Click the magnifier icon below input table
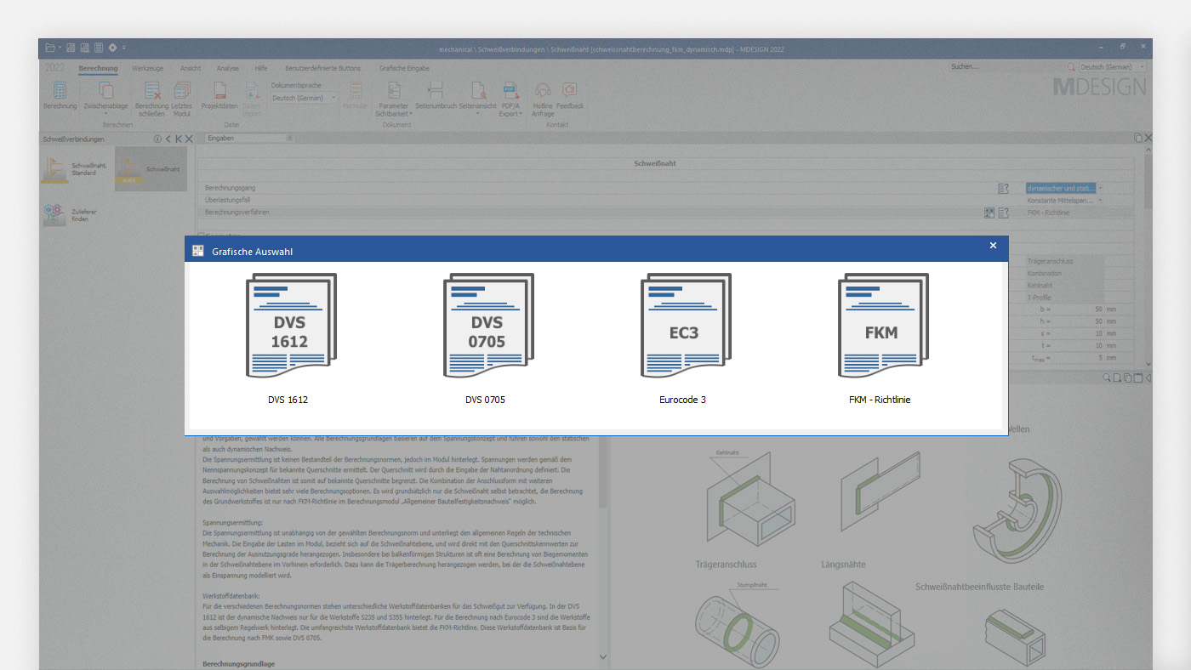The height and width of the screenshot is (670, 1191). pos(1107,378)
